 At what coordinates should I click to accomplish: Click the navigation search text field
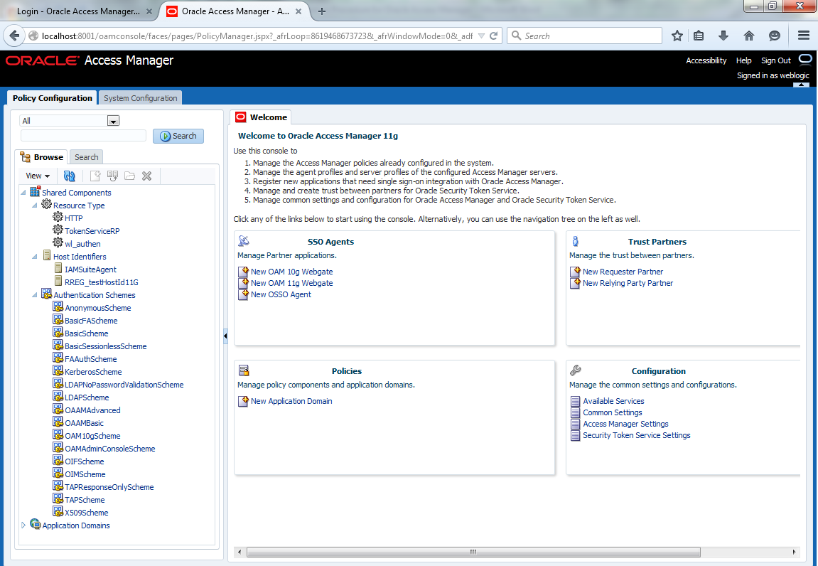click(x=83, y=136)
